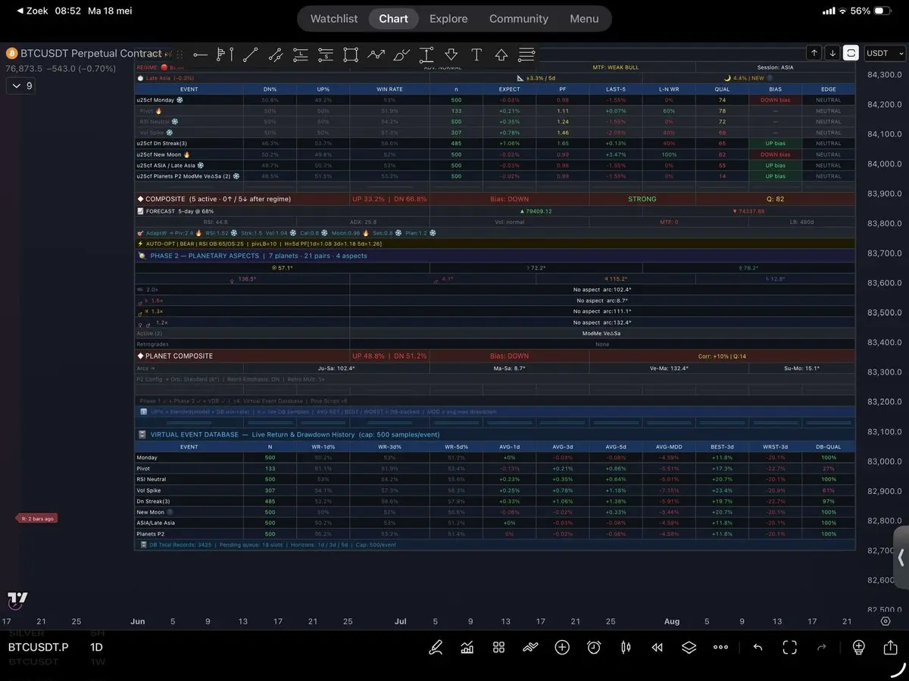Move the indicator pane up with the arrow

[814, 53]
